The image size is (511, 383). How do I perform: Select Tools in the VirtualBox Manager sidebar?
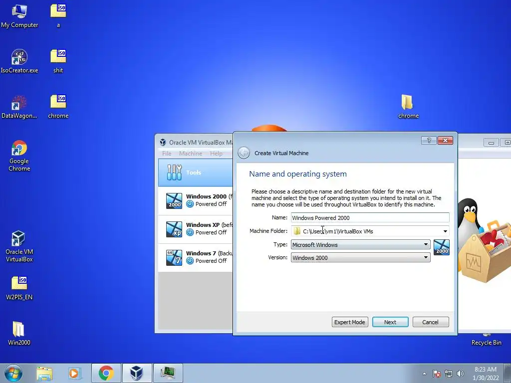196,173
